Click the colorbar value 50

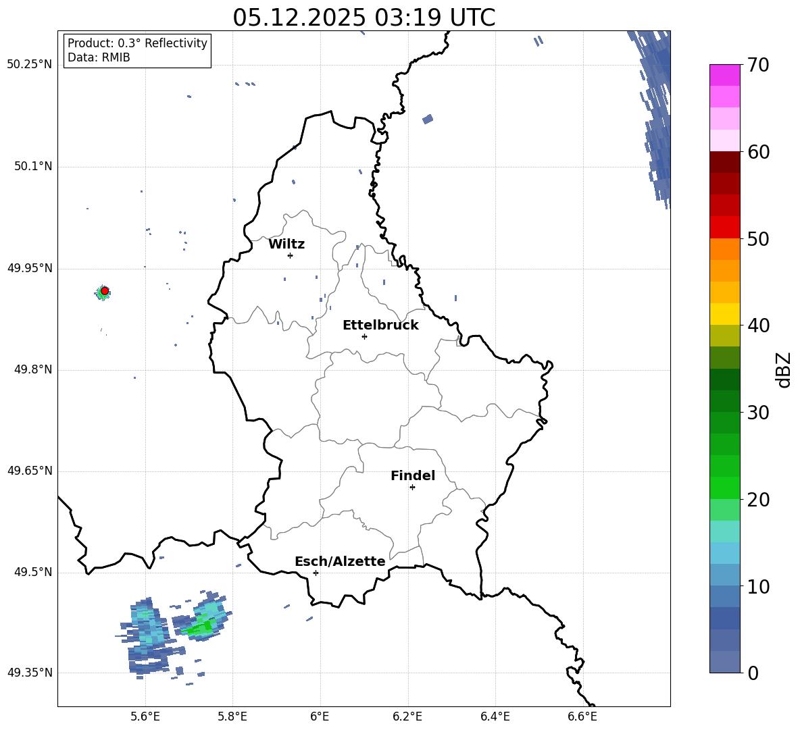click(757, 238)
